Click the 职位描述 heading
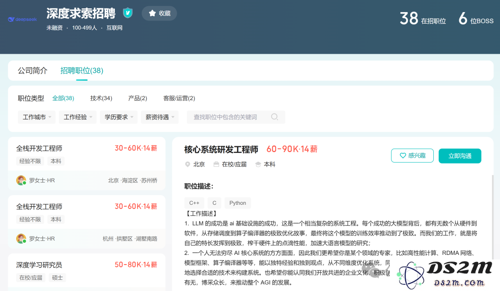The width and height of the screenshot is (500, 291). (x=199, y=186)
